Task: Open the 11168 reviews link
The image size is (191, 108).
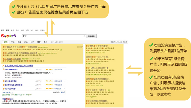Action: pyautogui.click(x=57, y=85)
